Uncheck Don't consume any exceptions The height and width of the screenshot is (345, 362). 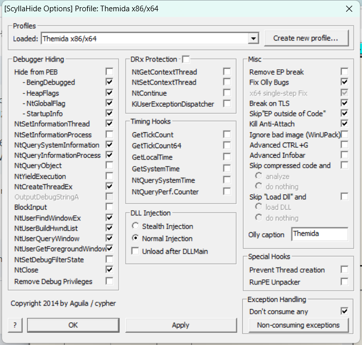point(345,311)
